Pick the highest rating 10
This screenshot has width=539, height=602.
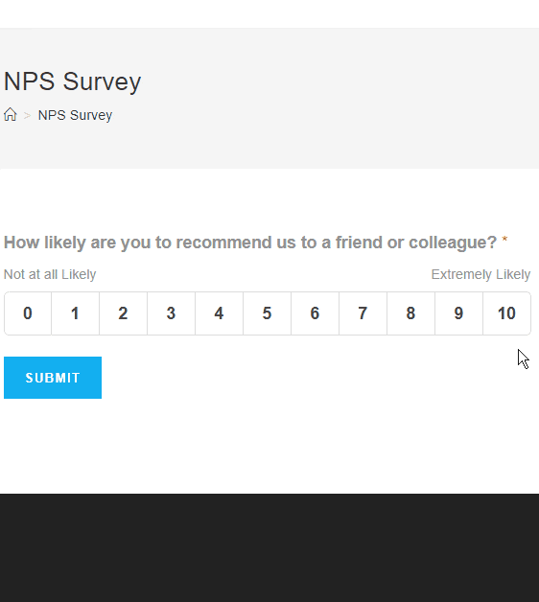pos(507,313)
